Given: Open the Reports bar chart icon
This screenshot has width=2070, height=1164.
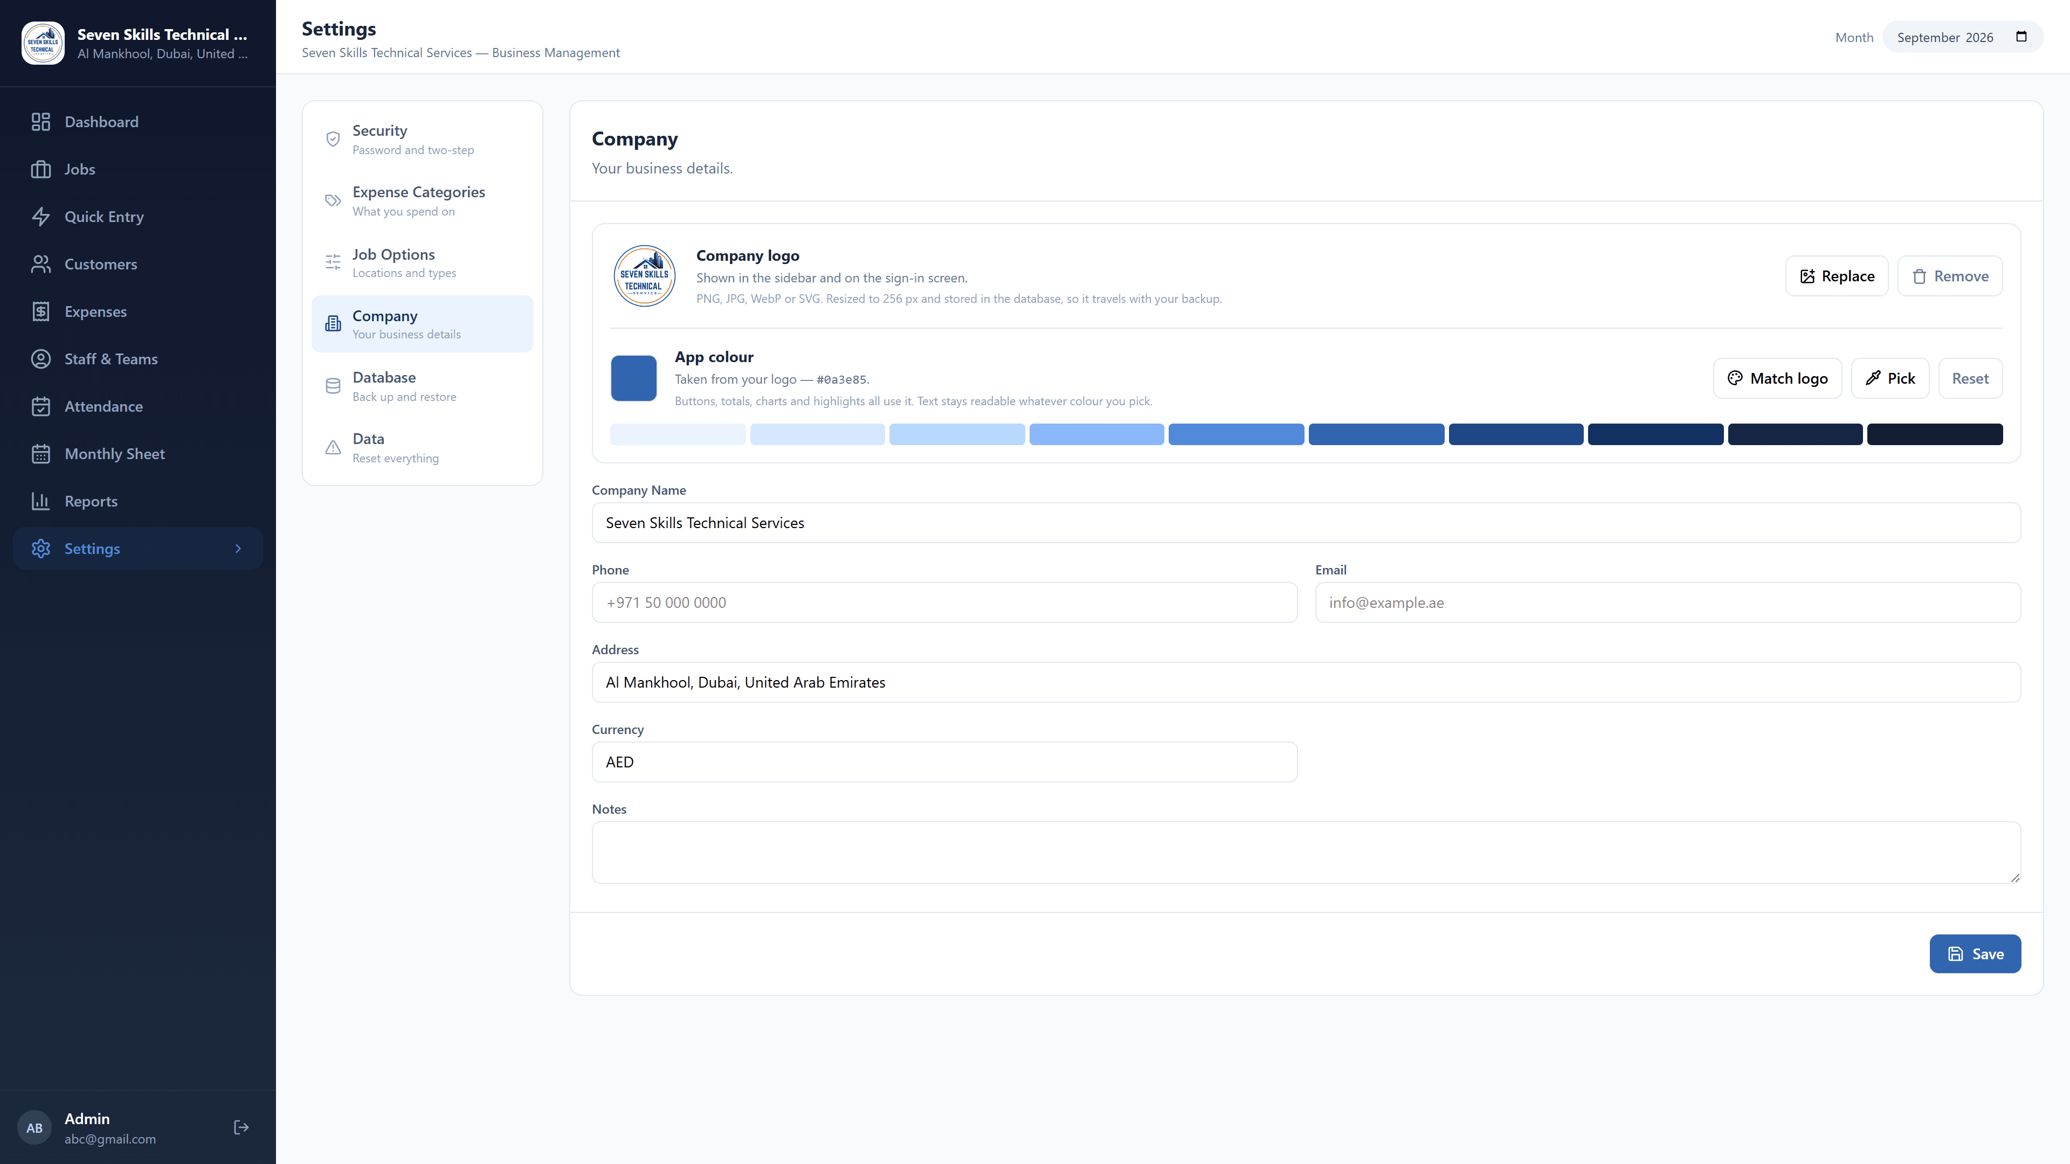Looking at the screenshot, I should [41, 501].
